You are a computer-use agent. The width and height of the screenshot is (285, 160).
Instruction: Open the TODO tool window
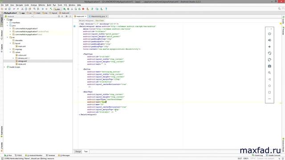point(18,156)
